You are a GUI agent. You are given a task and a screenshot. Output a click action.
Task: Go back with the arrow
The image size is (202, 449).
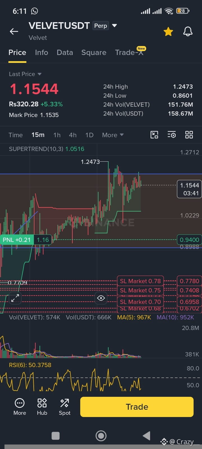click(14, 31)
